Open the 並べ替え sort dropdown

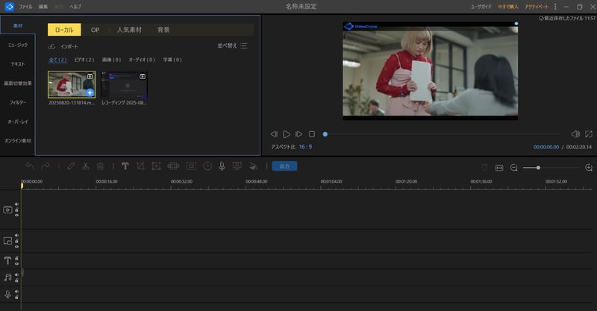(x=232, y=45)
